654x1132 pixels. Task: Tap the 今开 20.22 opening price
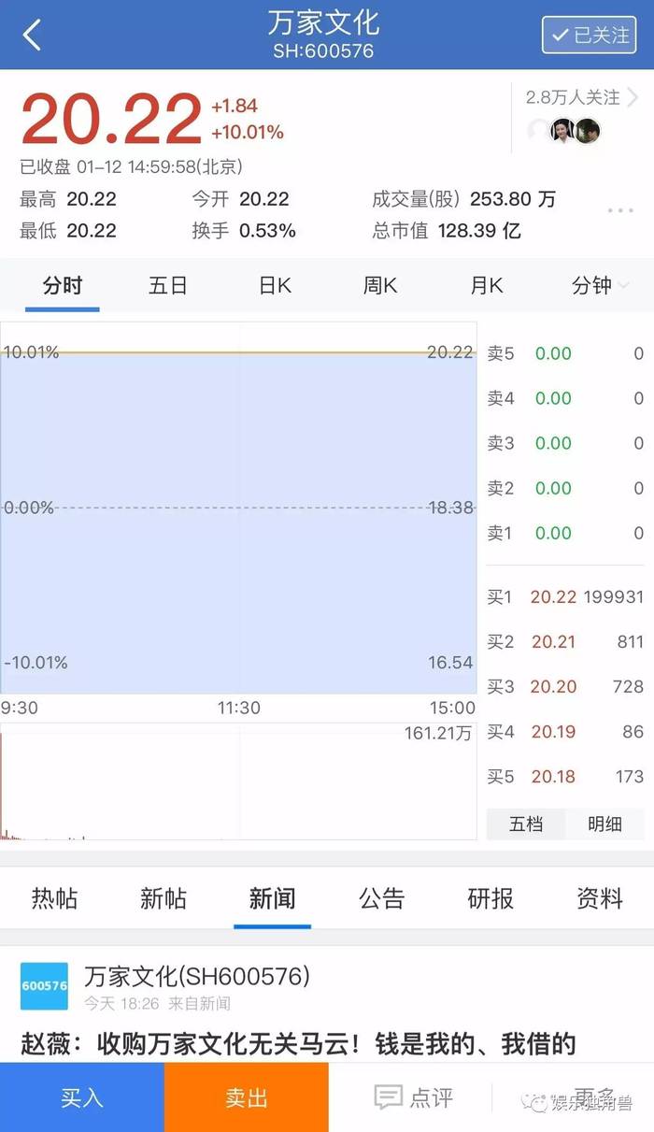coord(241,199)
